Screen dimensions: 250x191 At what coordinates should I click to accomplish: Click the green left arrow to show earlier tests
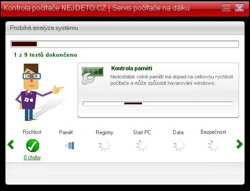(11, 144)
